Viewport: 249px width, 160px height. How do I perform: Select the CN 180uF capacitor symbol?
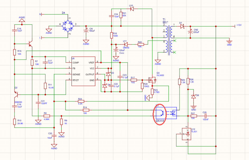[x=86, y=30]
